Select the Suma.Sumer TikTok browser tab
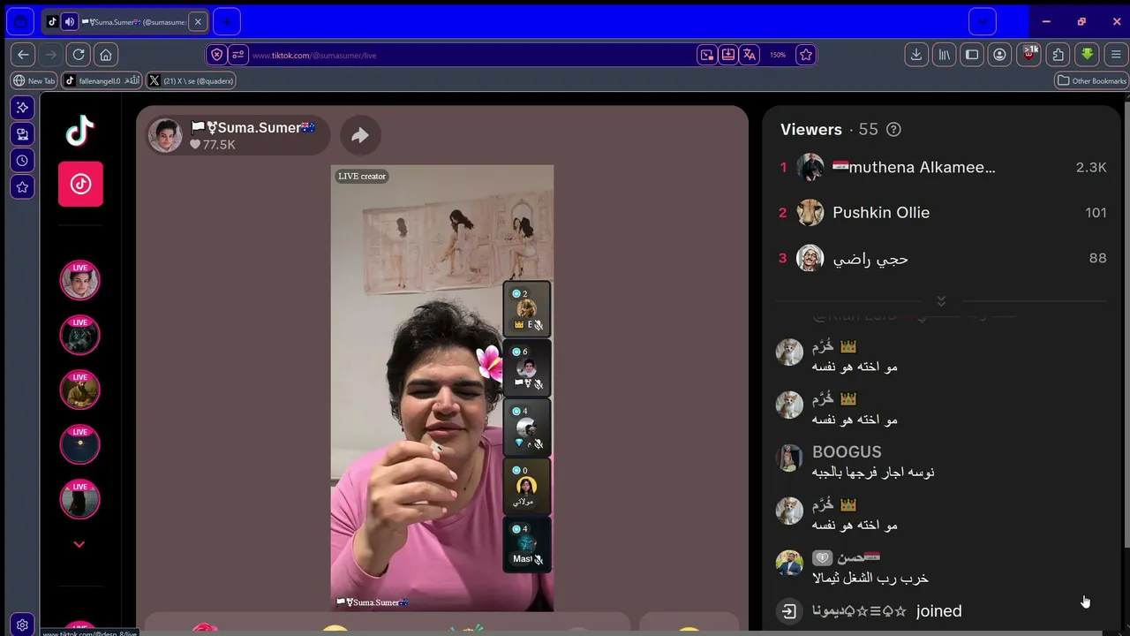 click(124, 22)
